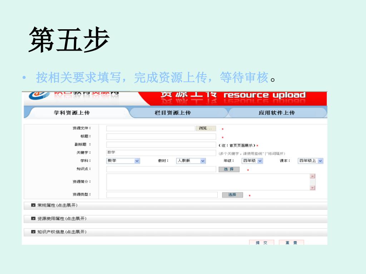Click the site logo icon in header

[x=39, y=96]
